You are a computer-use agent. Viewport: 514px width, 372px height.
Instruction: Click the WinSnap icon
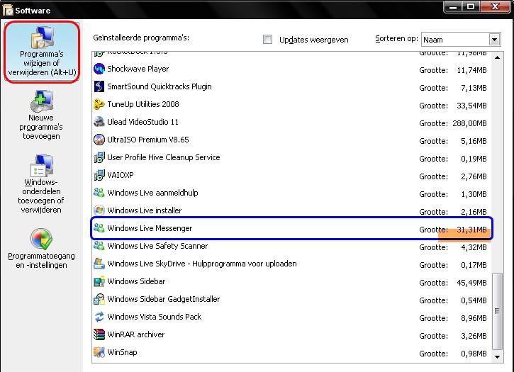pos(99,352)
